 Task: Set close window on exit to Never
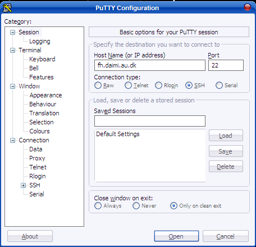(136, 206)
